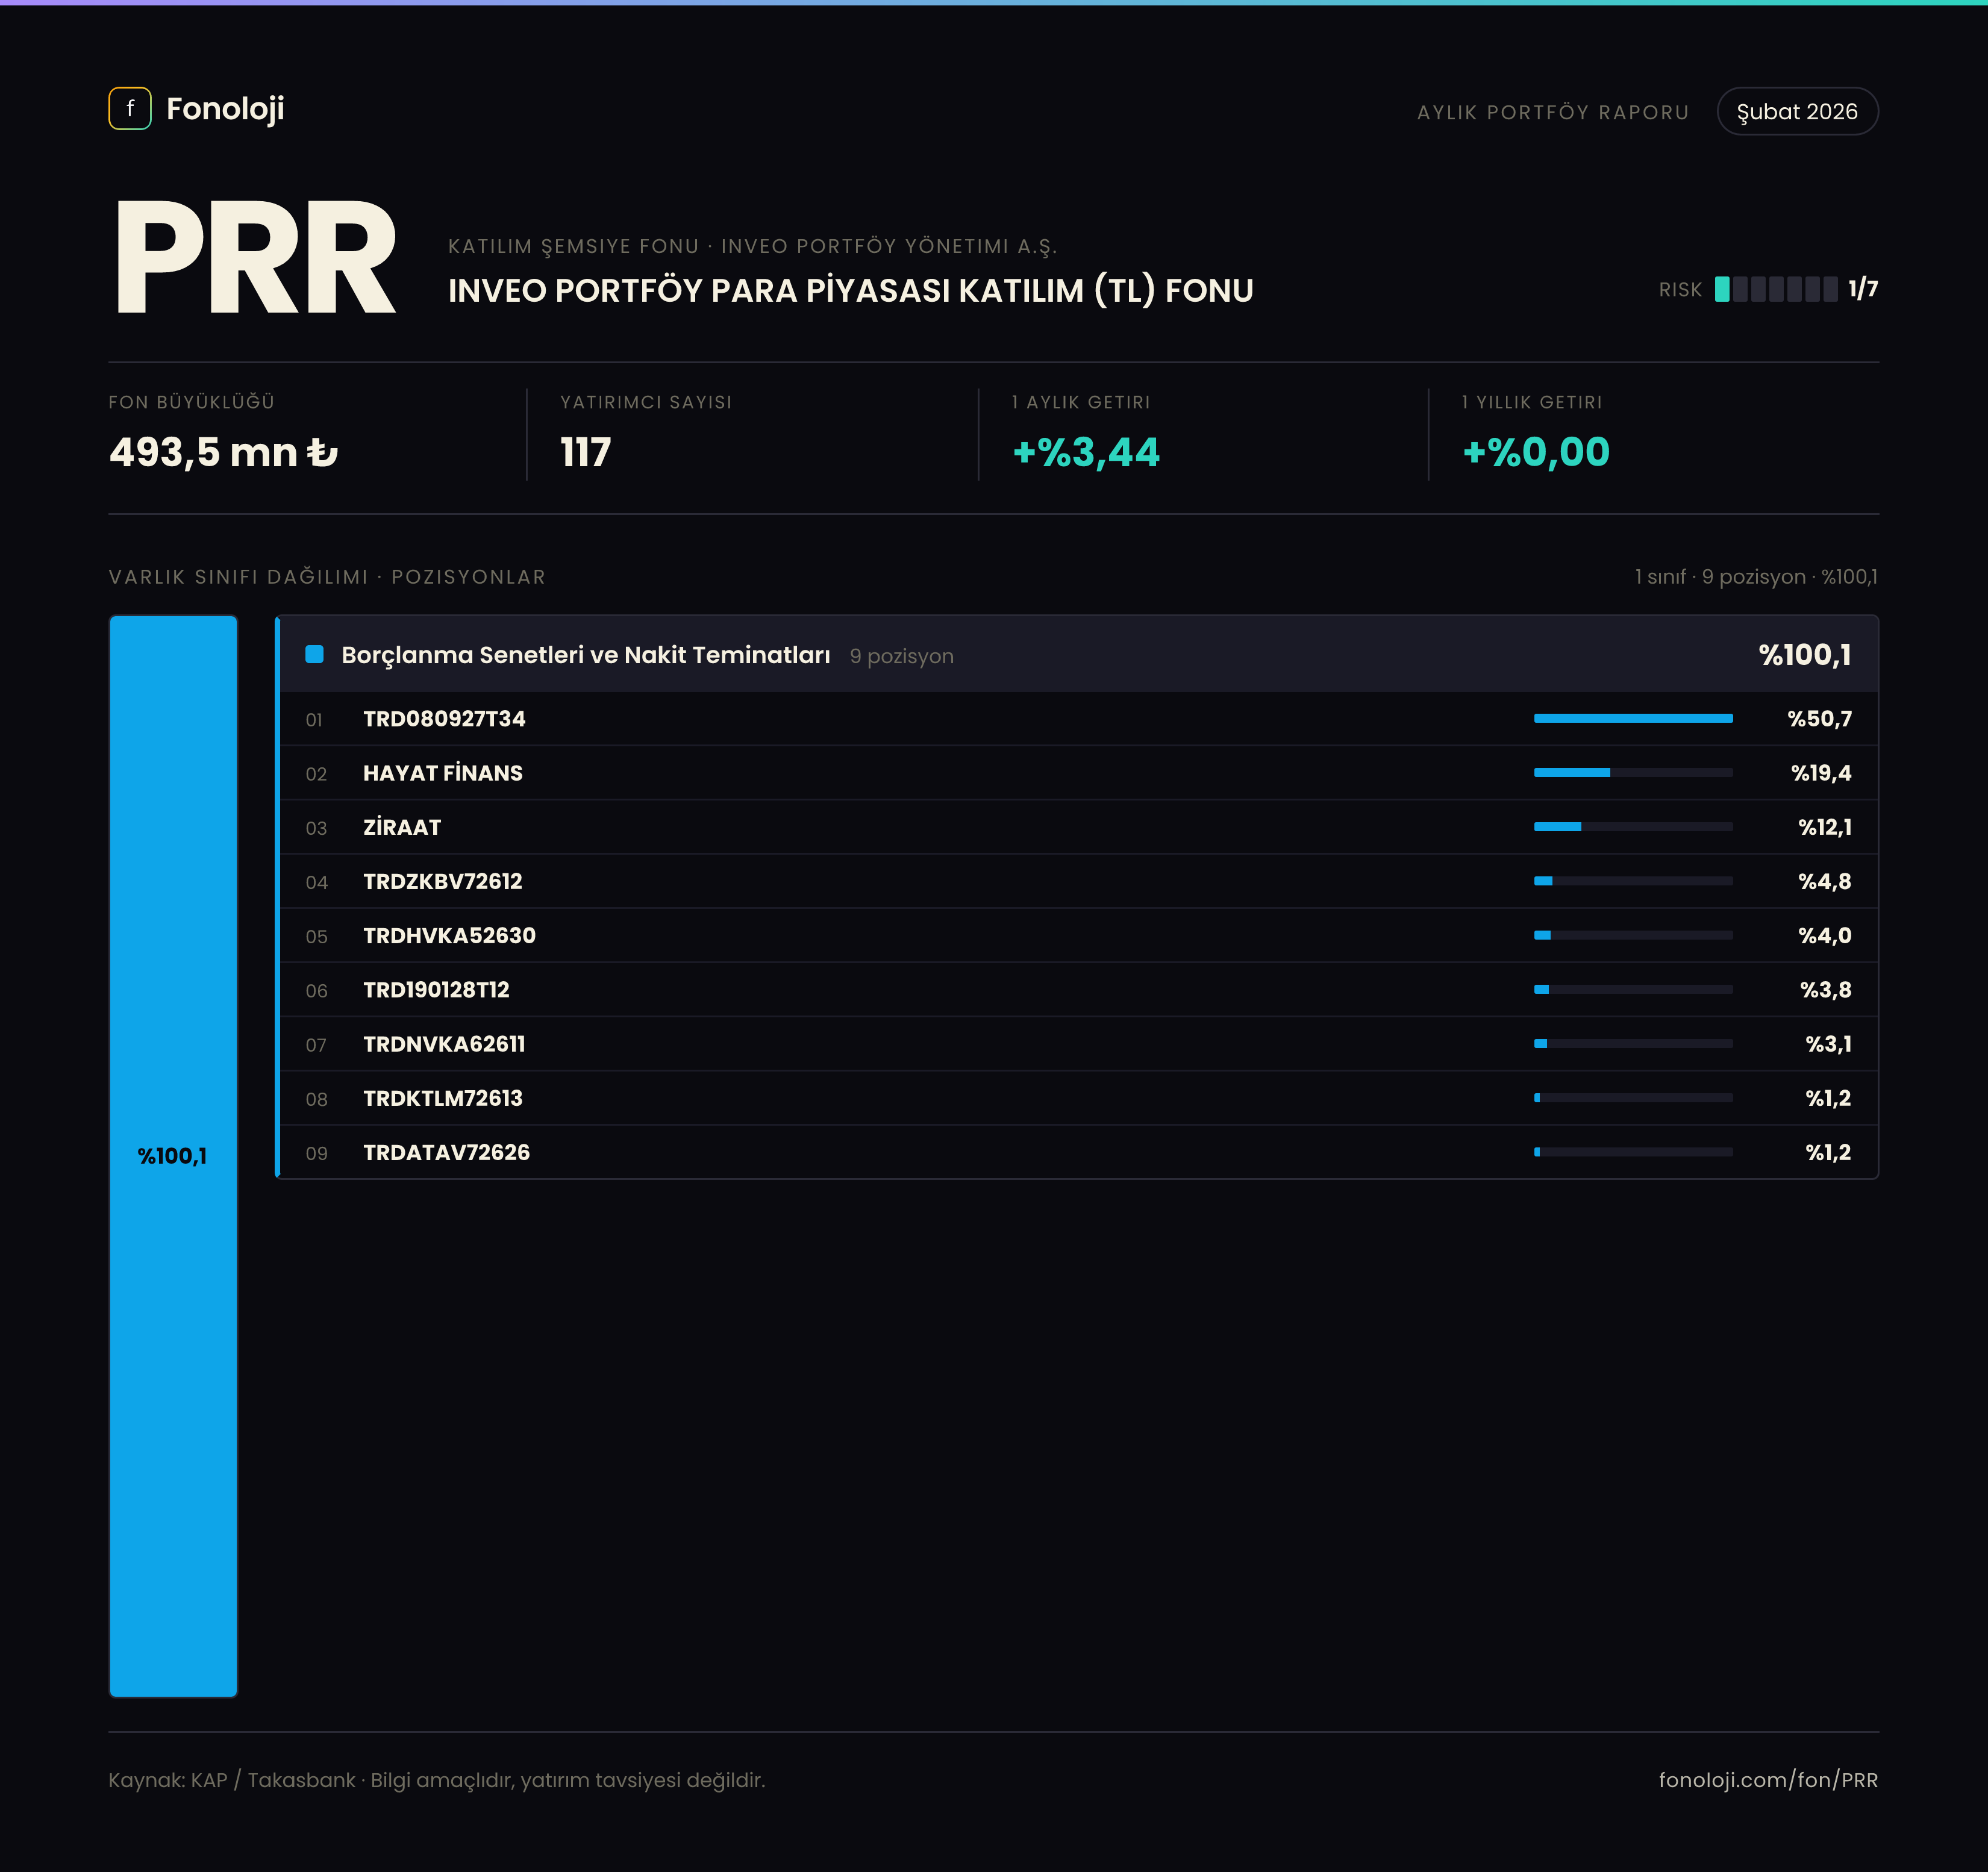Click the blue asset class square marker

click(x=314, y=655)
